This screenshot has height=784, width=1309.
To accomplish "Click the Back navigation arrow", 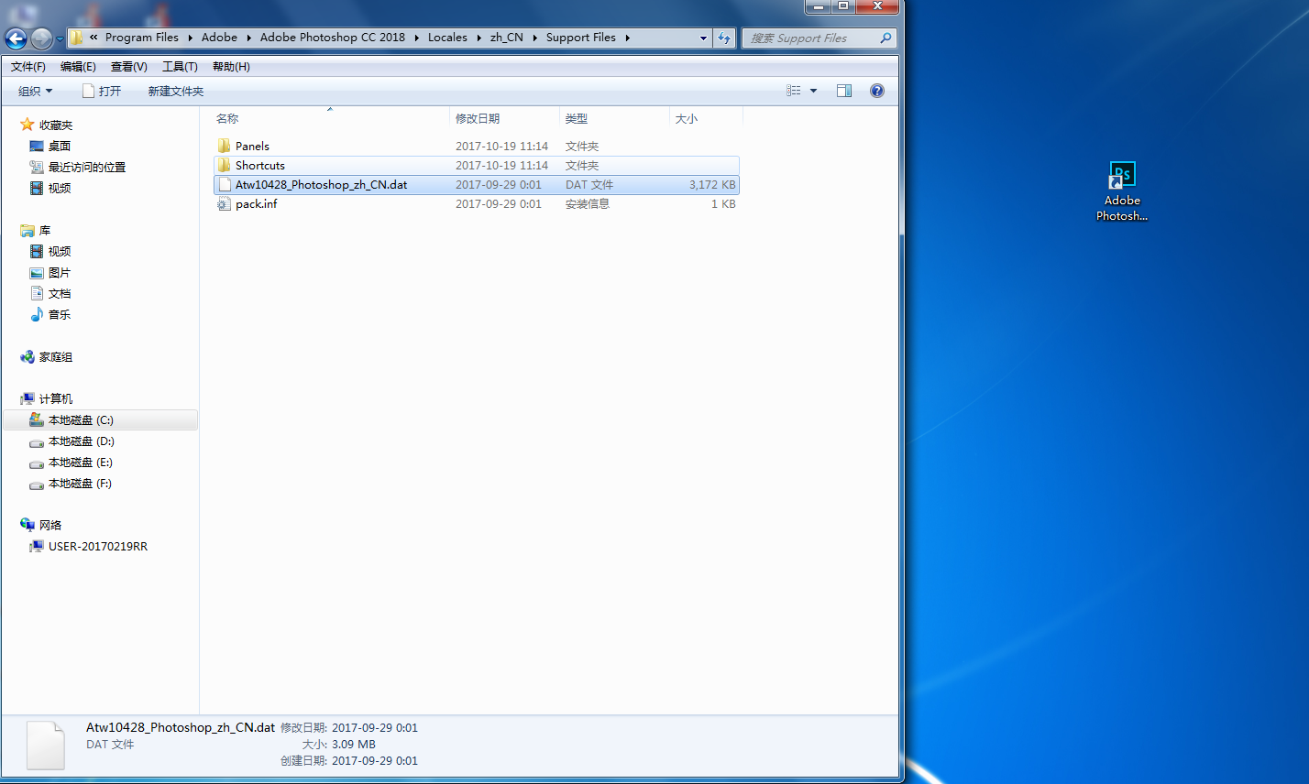I will coord(16,38).
